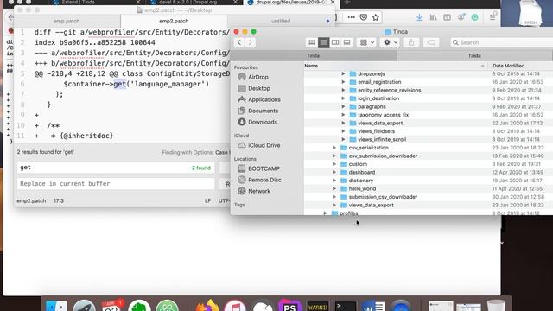Open Firefox library icon

coord(433,17)
